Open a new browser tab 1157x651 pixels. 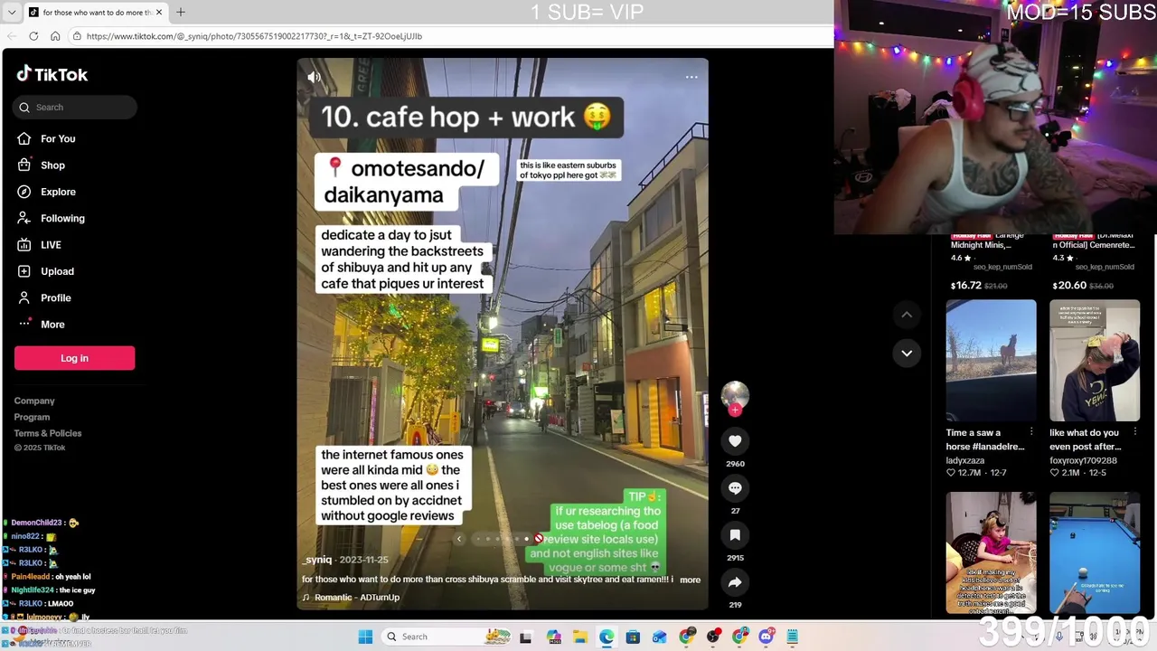click(x=181, y=13)
